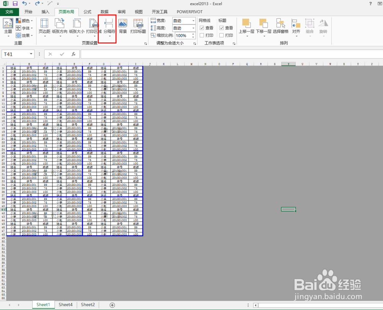
Task: Toggle Gridlines Print (打印) checkbox
Action: click(202, 35)
